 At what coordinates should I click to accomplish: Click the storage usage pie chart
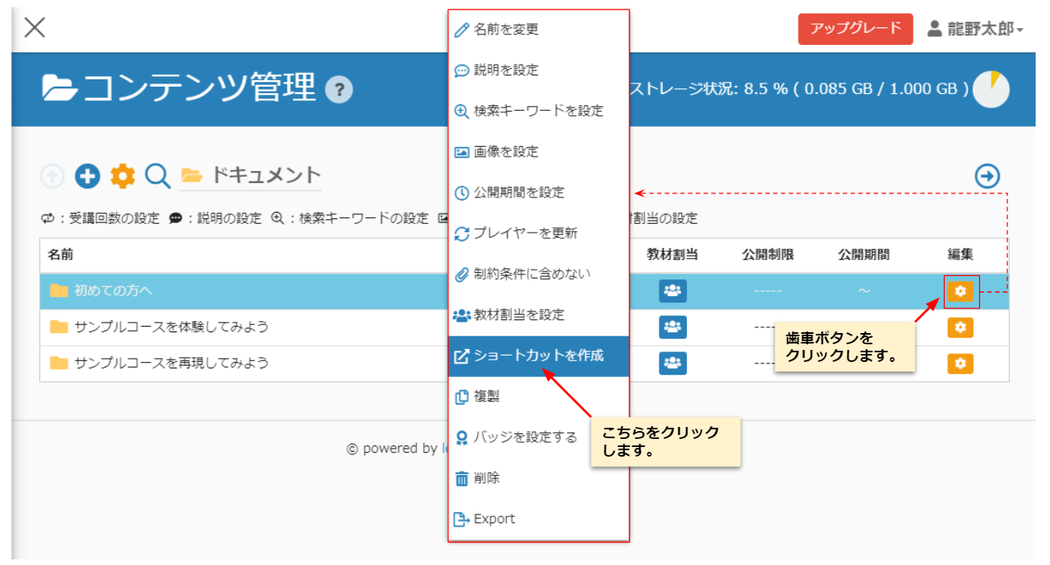(991, 89)
